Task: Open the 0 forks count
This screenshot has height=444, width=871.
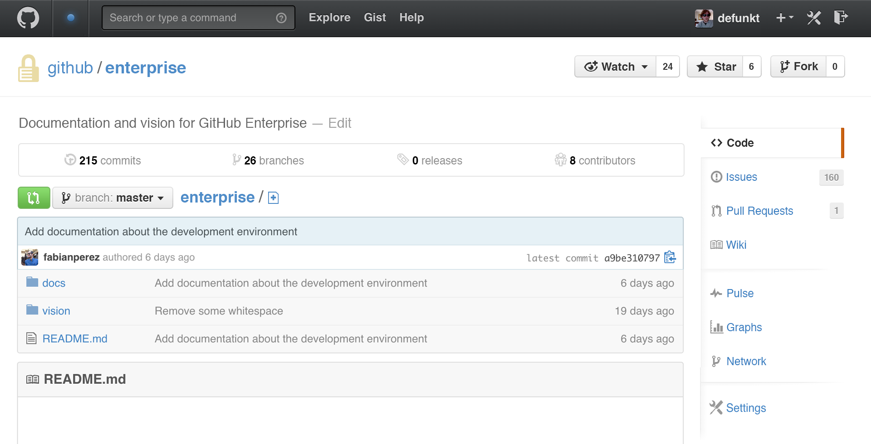Action: (x=835, y=67)
